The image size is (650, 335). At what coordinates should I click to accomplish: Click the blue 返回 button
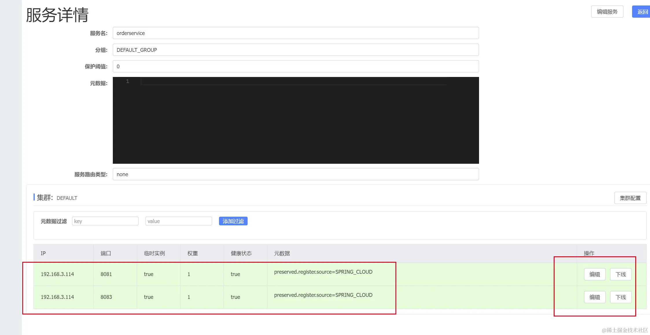coord(642,12)
